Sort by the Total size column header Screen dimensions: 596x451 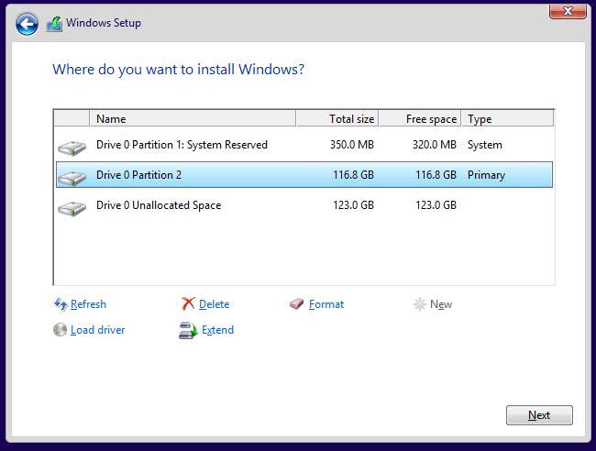point(337,119)
